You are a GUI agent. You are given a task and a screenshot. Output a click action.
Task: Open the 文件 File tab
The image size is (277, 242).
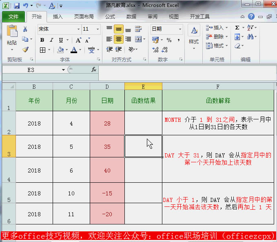tap(13, 17)
